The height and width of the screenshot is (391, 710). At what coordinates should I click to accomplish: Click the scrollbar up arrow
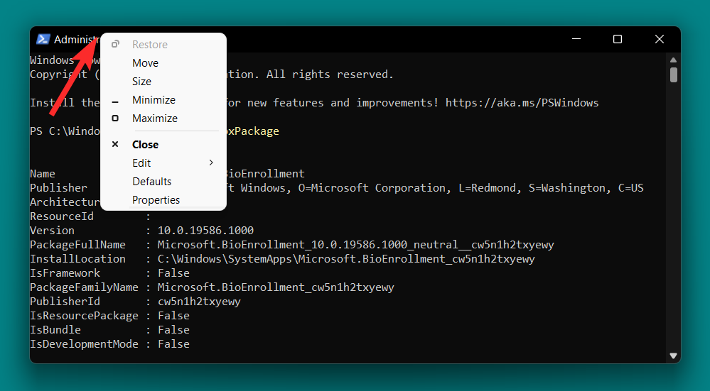[673, 60]
